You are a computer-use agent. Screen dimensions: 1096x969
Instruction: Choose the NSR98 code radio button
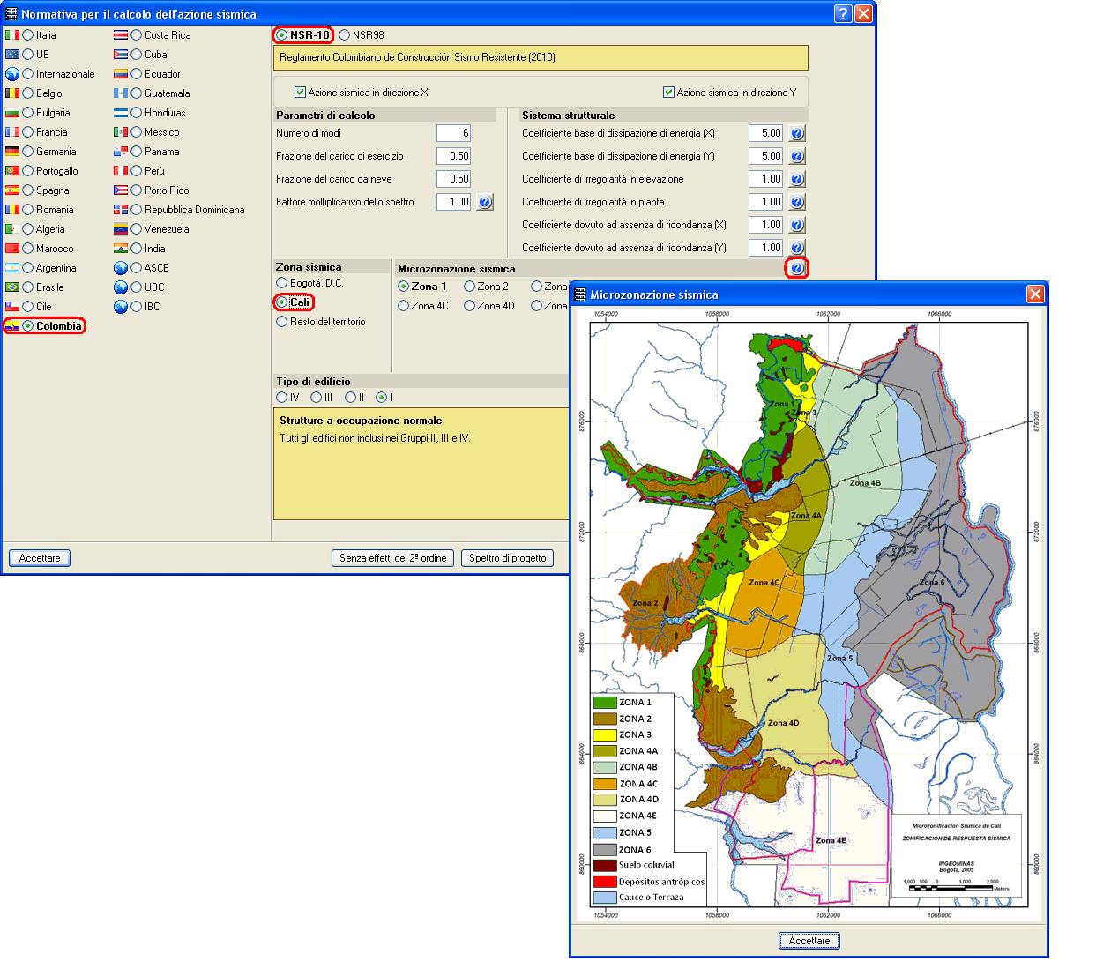tap(345, 35)
